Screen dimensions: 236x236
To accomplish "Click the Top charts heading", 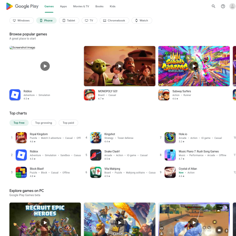I will 18,113.
